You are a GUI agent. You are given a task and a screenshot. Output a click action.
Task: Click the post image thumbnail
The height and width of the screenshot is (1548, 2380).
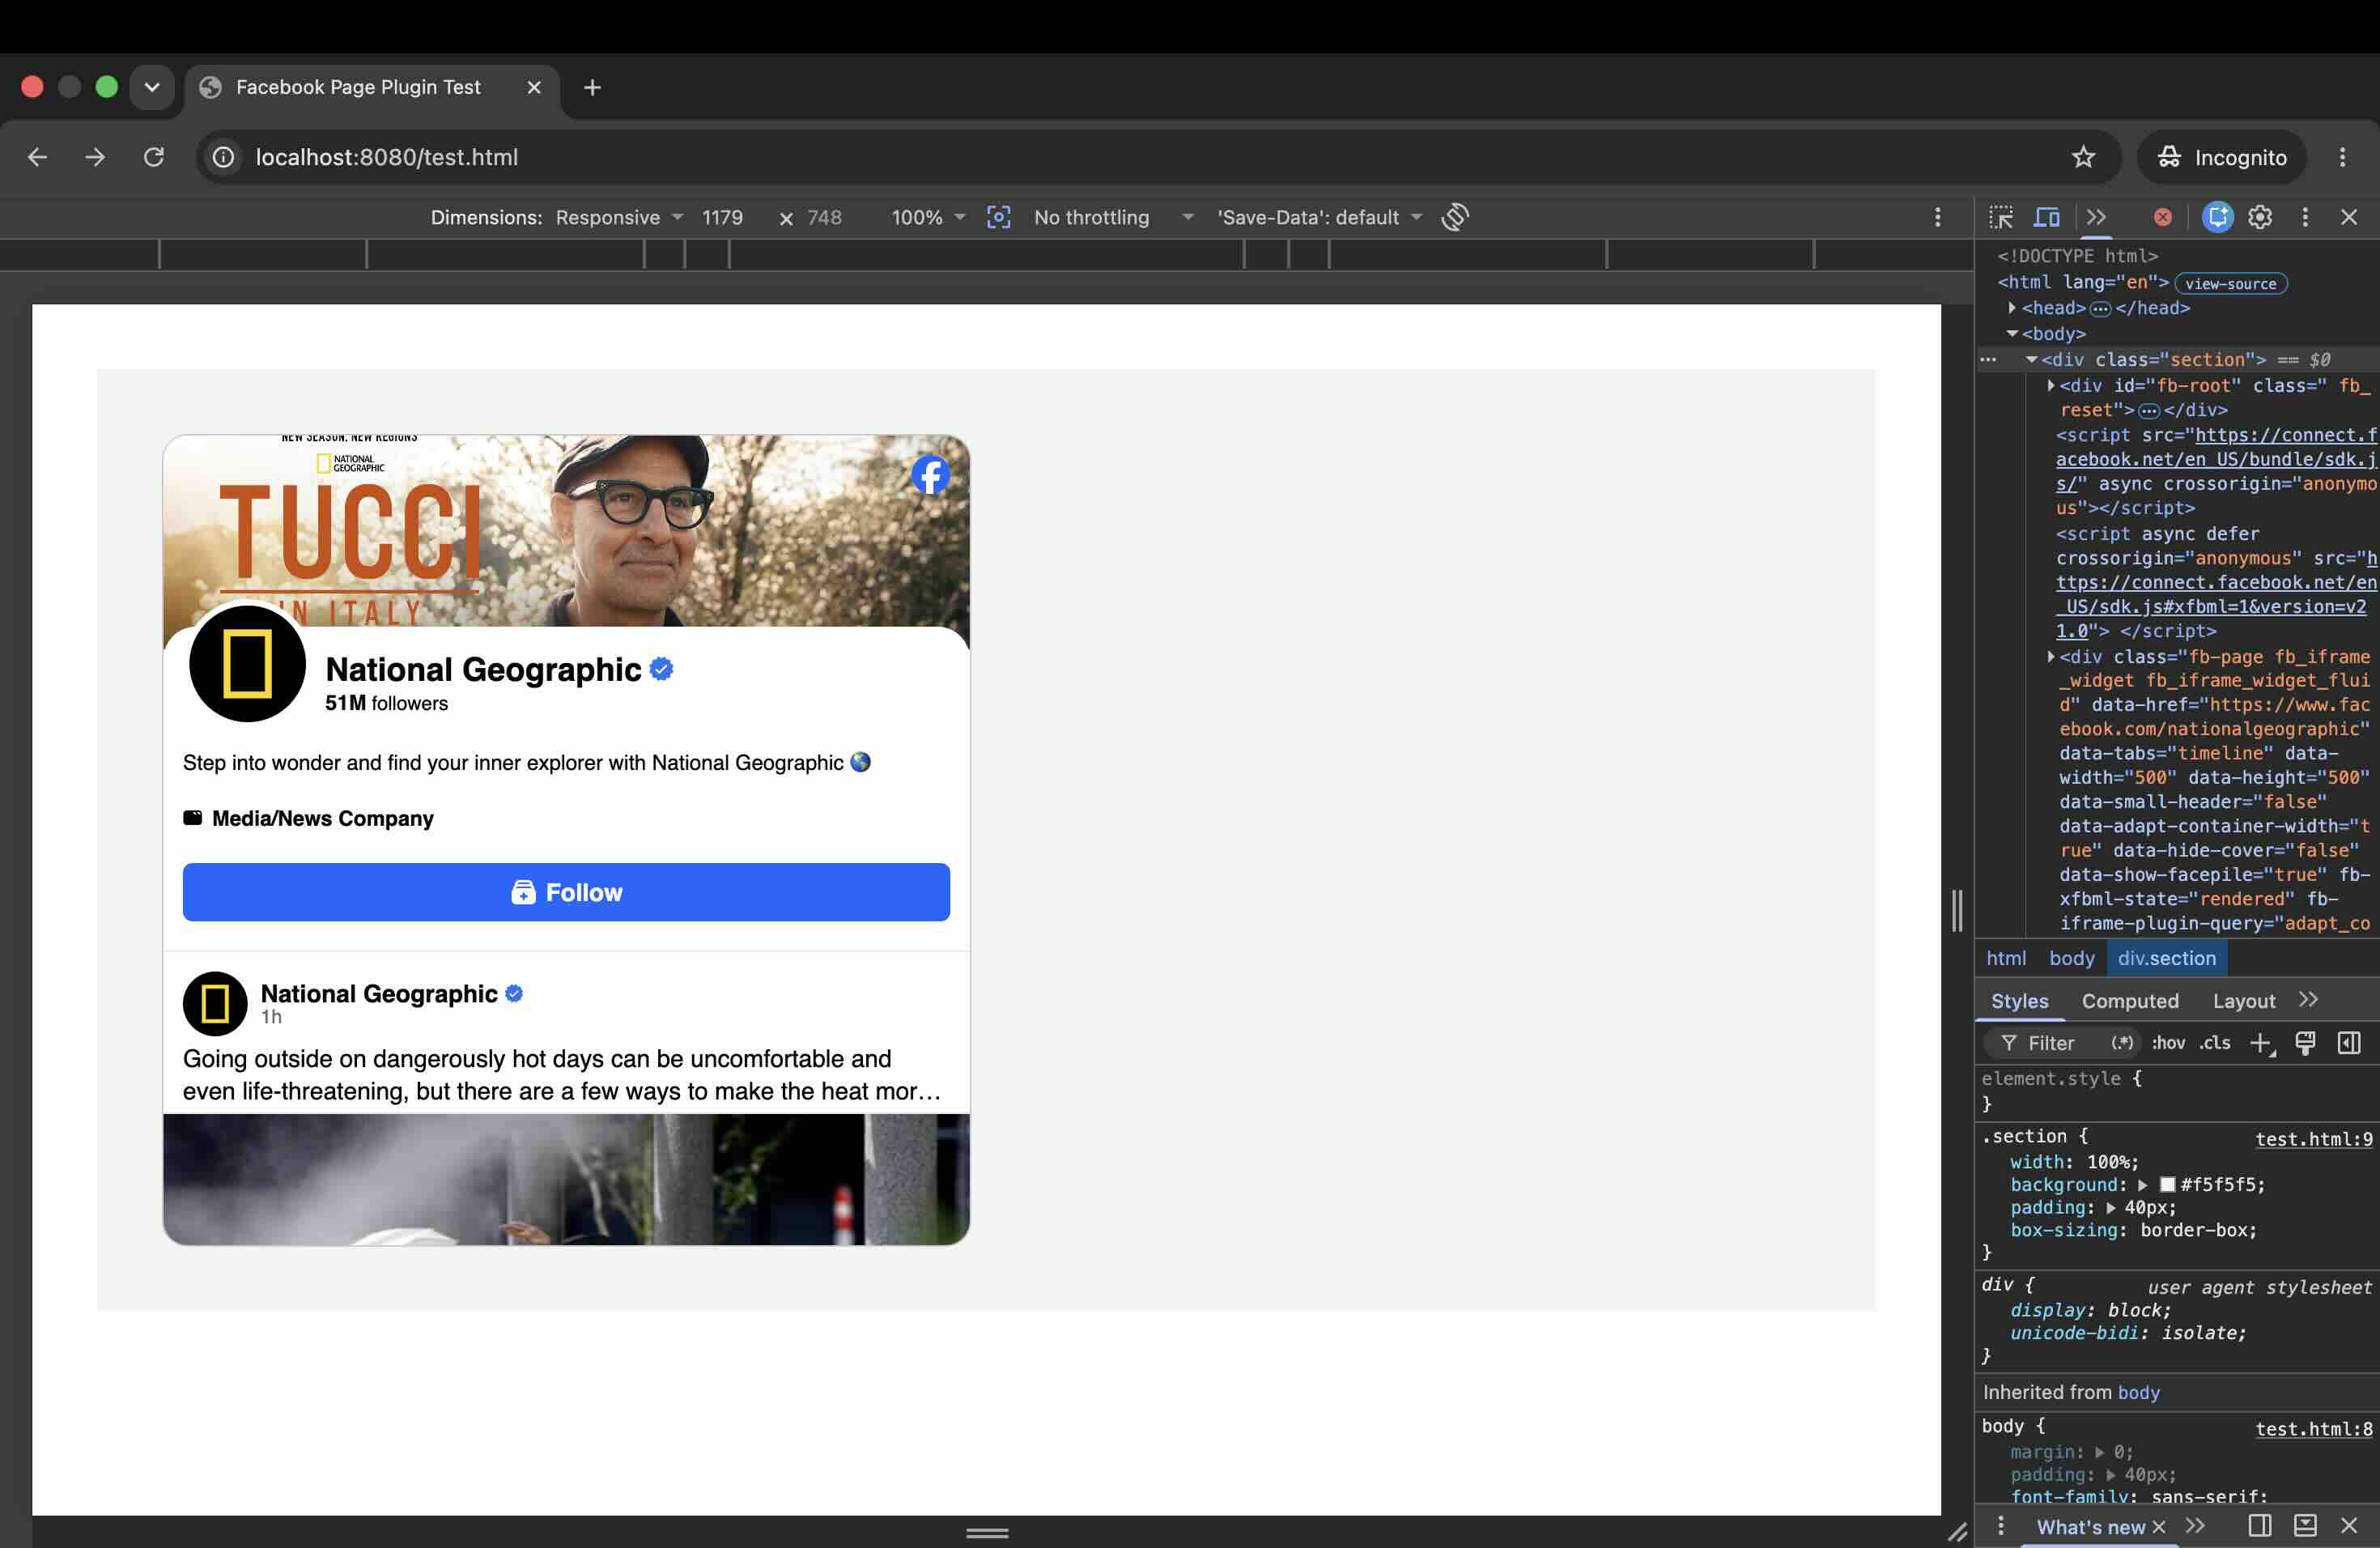click(566, 1179)
